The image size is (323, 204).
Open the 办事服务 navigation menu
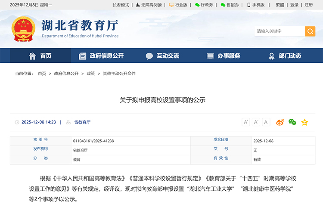coord(224,56)
